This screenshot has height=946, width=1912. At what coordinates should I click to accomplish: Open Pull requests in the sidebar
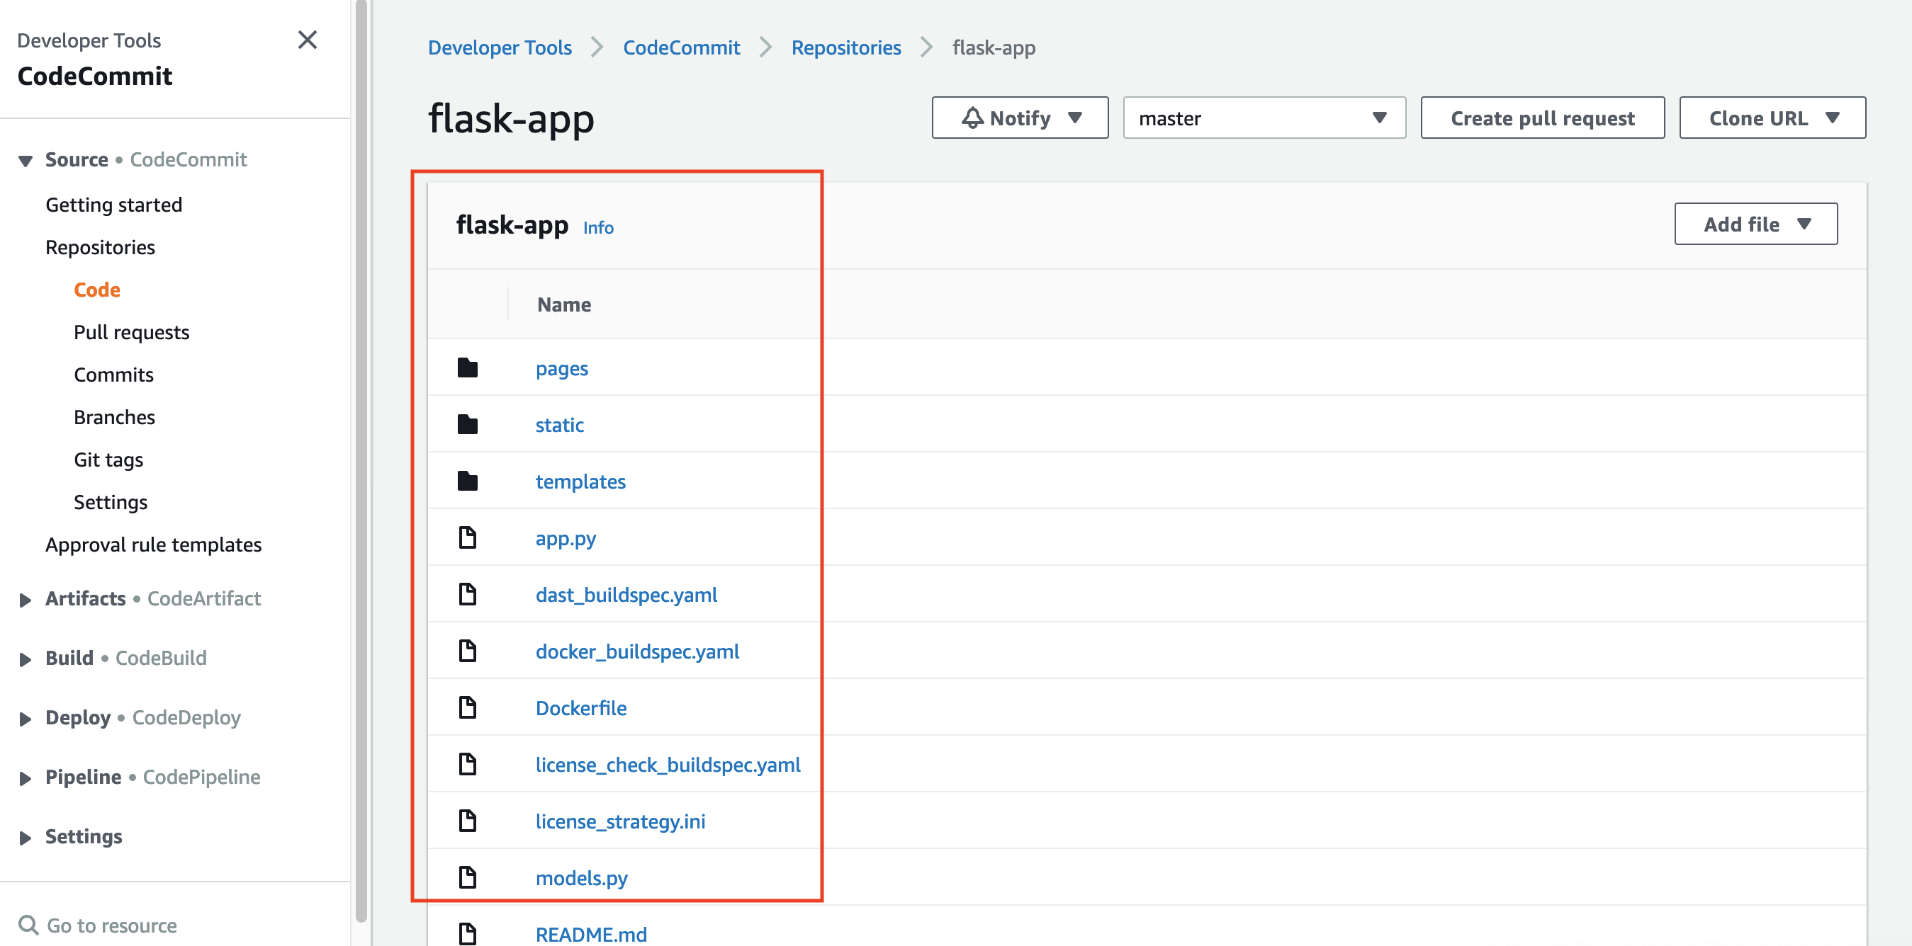click(131, 332)
